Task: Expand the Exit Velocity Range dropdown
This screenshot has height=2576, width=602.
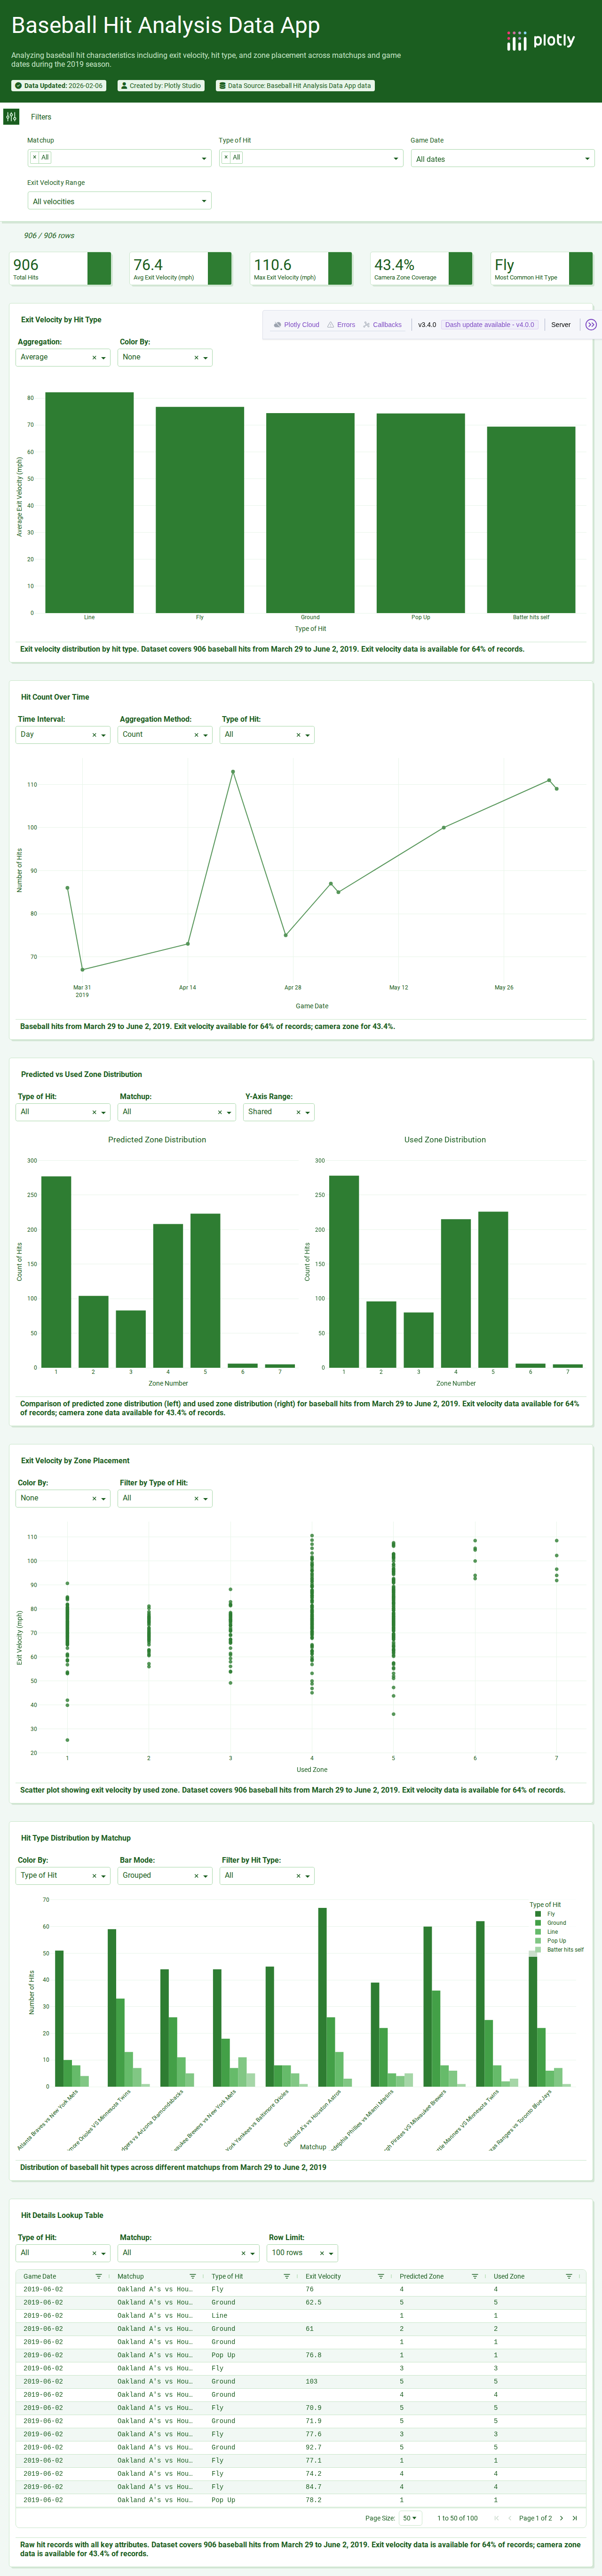Action: (x=119, y=201)
